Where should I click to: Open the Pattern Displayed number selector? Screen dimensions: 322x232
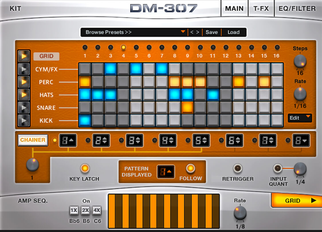click(x=166, y=171)
